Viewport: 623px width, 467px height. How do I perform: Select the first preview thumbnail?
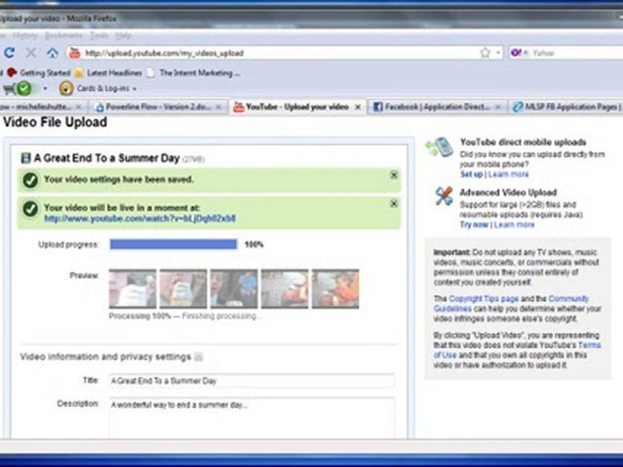(132, 289)
